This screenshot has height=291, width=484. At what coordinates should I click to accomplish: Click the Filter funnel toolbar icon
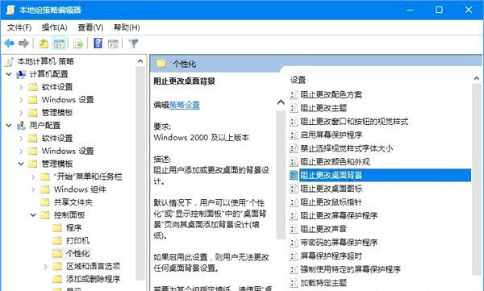point(133,44)
